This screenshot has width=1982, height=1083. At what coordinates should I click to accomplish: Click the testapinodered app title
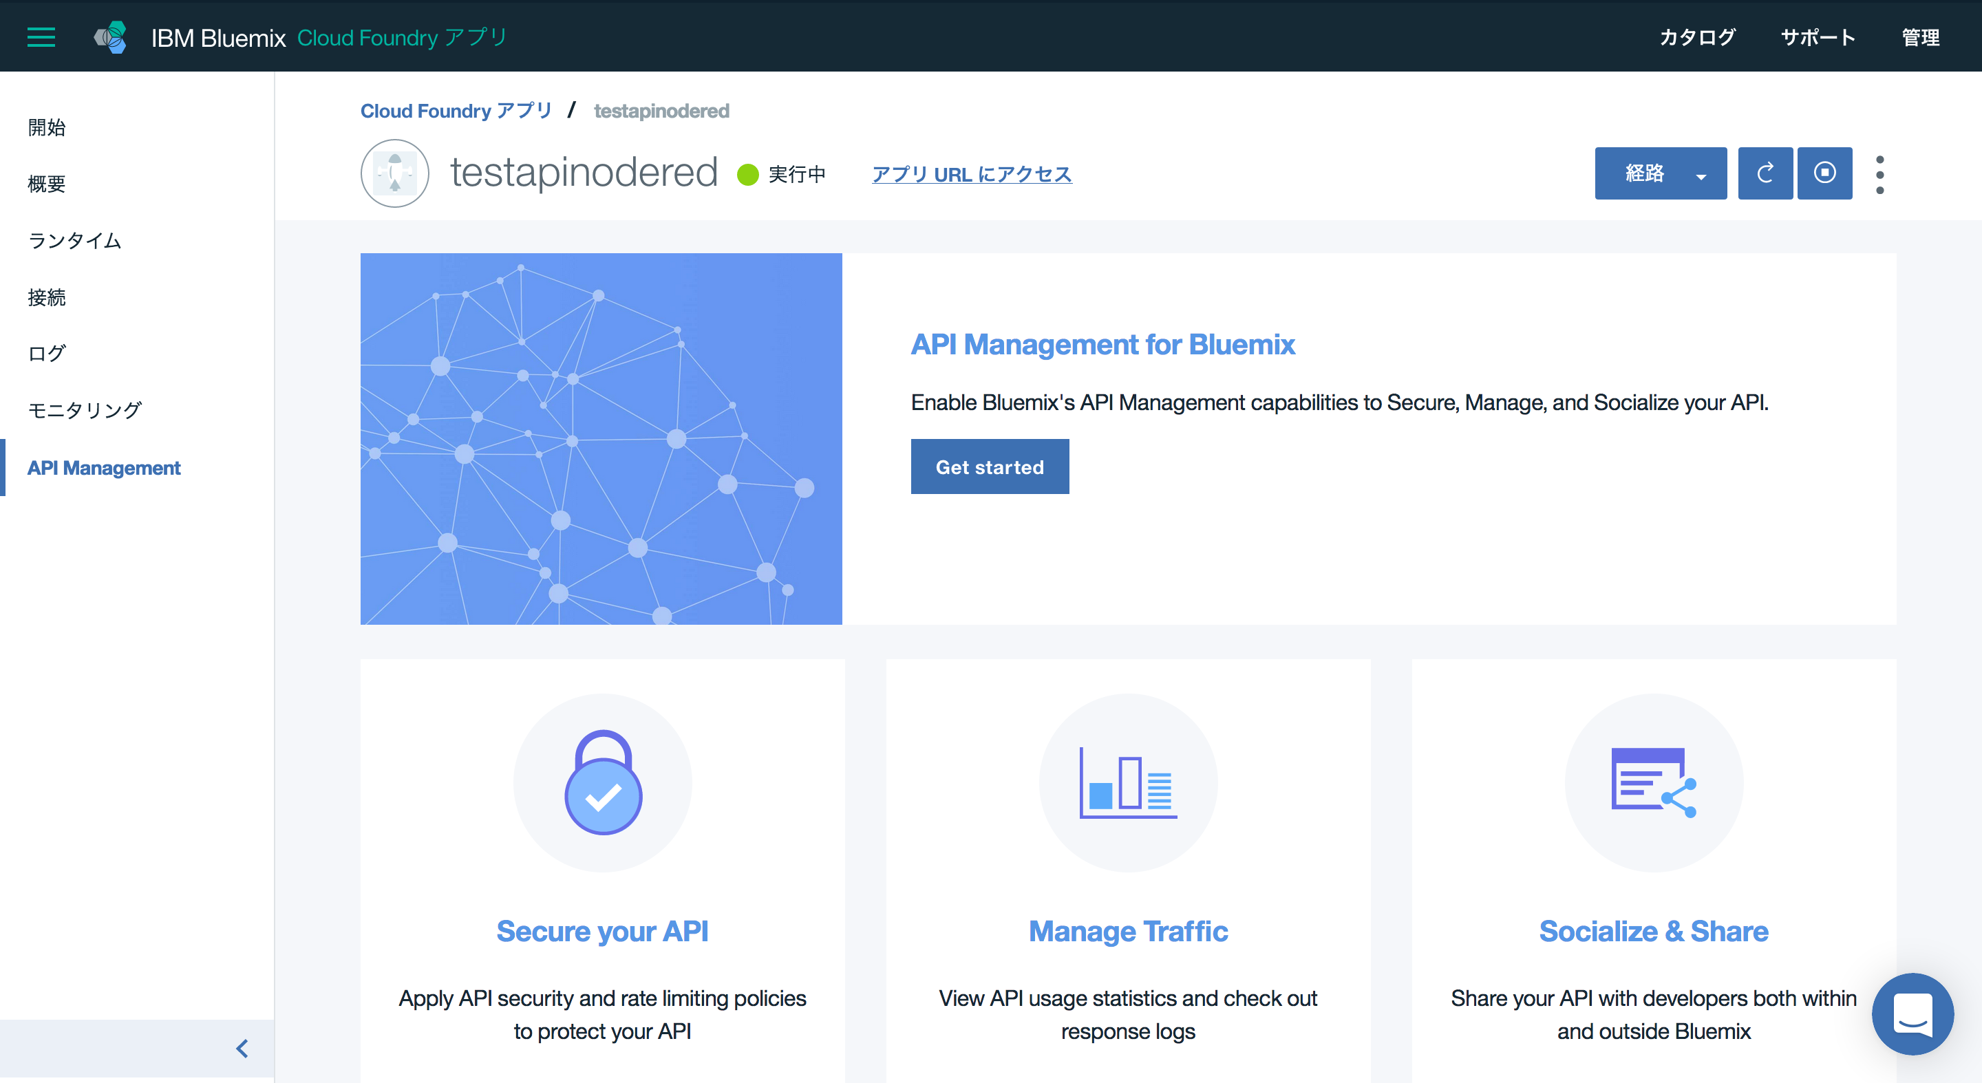[x=584, y=172]
